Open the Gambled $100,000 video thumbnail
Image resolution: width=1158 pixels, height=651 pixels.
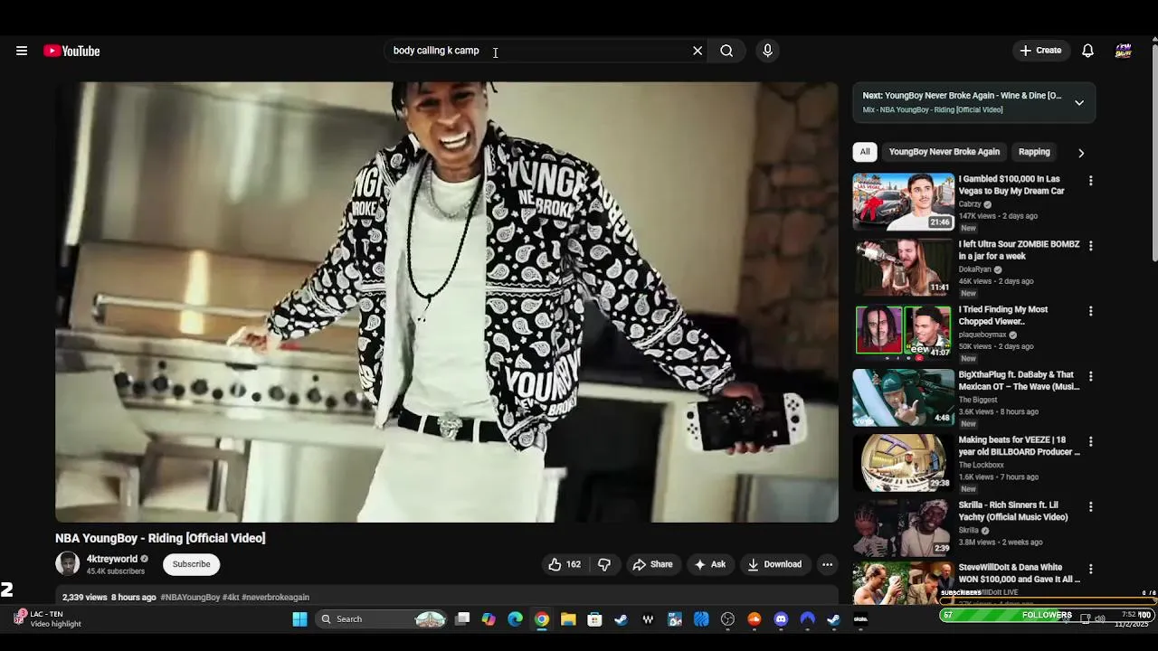pyautogui.click(x=903, y=202)
